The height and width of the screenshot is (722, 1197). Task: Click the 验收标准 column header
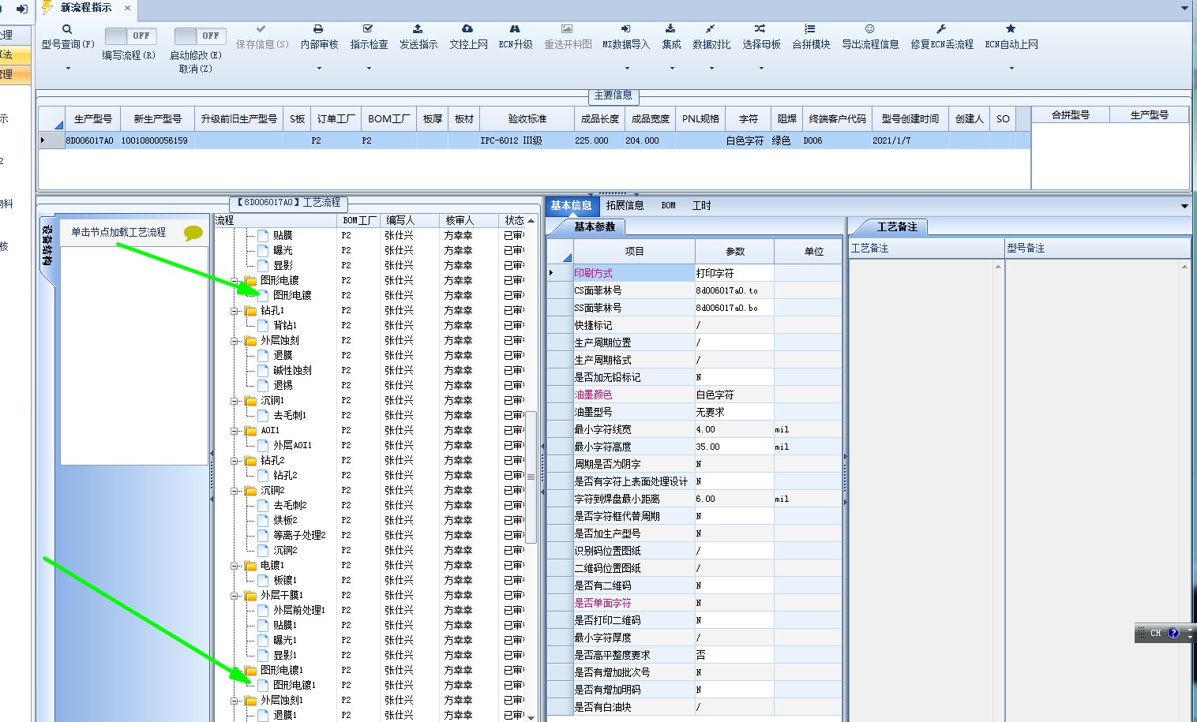tap(527, 118)
